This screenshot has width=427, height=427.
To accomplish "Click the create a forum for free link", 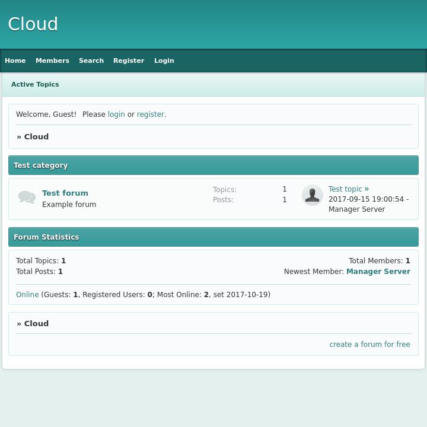I will (369, 345).
